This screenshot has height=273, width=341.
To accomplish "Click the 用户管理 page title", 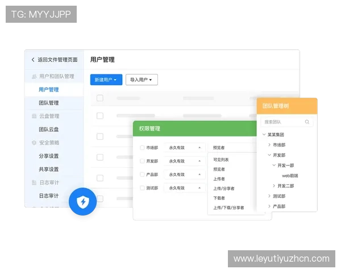I will (102, 60).
